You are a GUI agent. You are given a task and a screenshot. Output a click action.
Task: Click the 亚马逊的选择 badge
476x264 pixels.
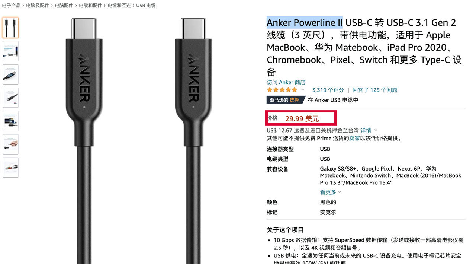286,100
